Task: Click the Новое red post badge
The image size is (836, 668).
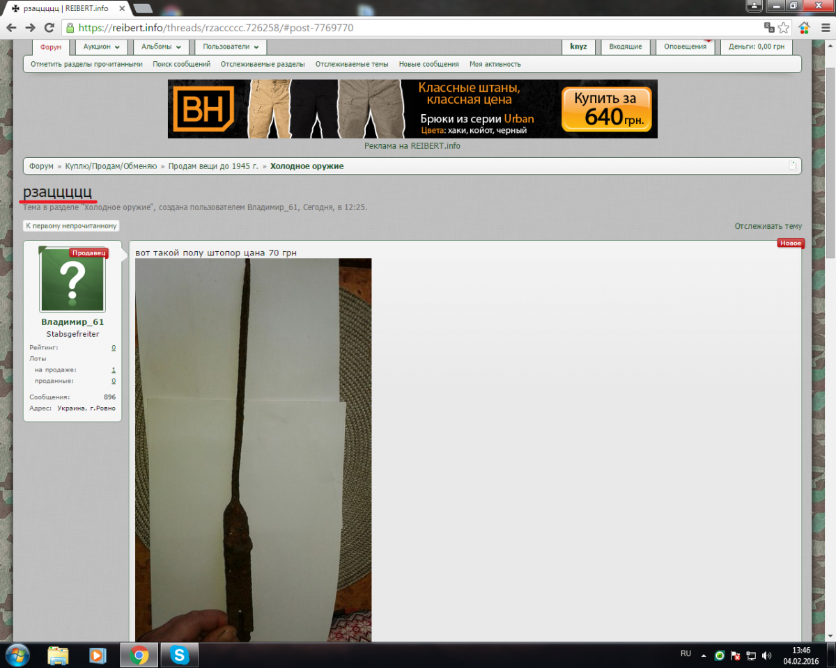Action: click(x=791, y=243)
